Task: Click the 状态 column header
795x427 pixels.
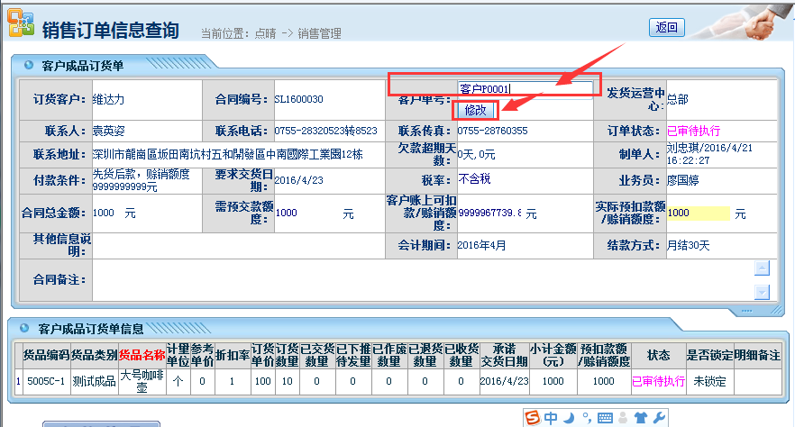Action: coord(659,355)
